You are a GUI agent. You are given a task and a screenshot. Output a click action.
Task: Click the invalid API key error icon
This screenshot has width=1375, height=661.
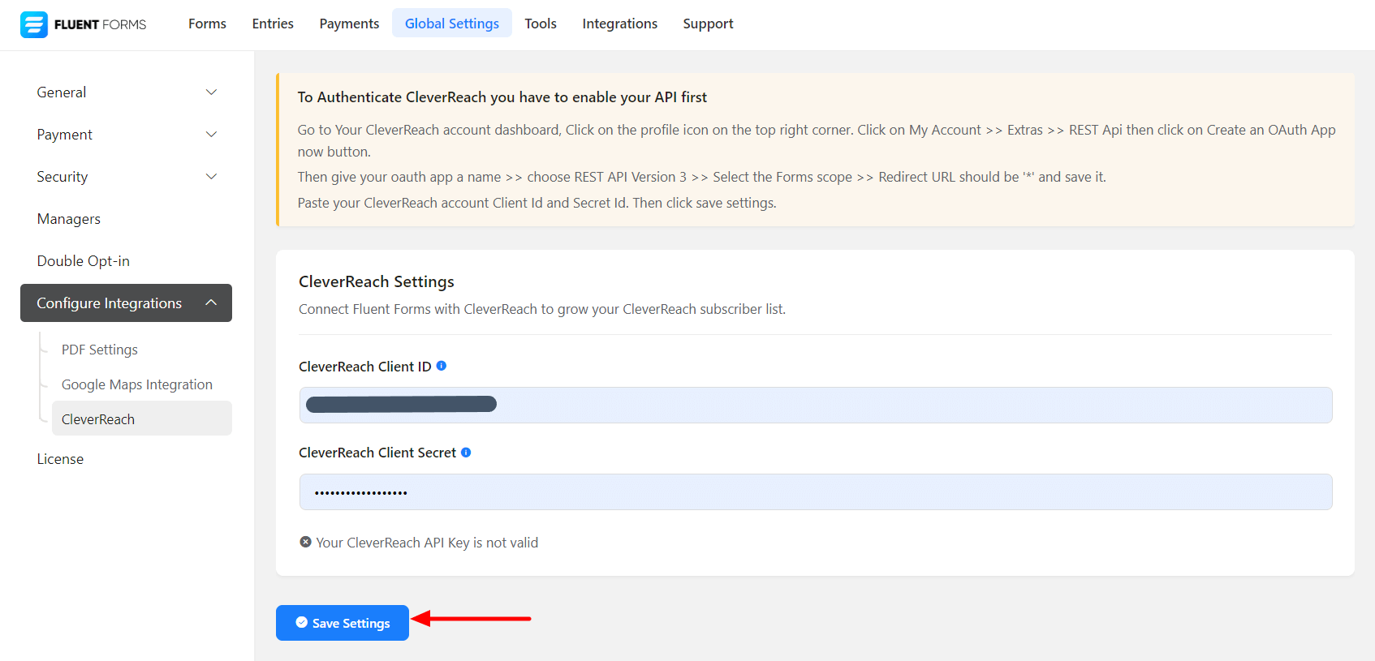pos(305,542)
